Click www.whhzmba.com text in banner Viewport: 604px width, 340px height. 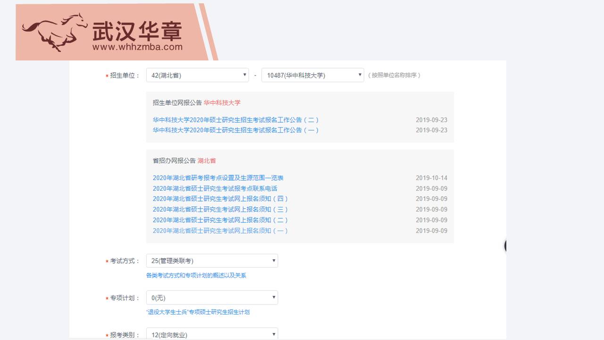pos(137,47)
